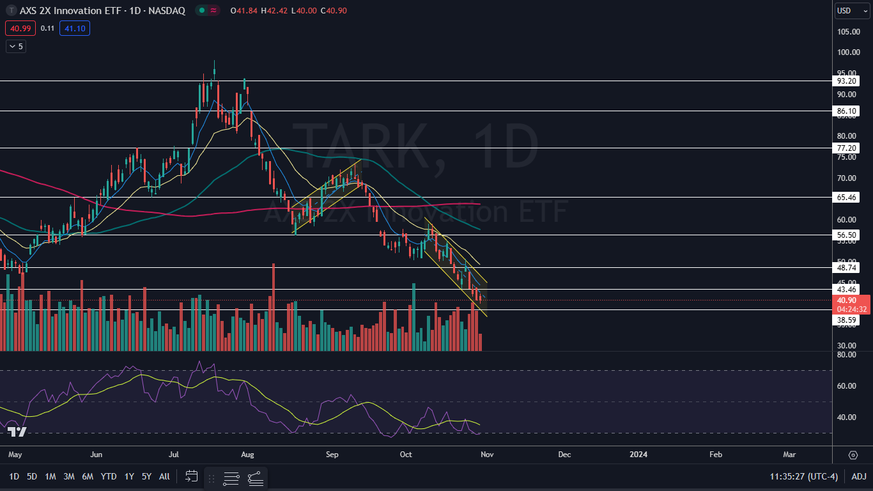Click the 93.20 horizontal line price label
This screenshot has height=491, width=873.
[847, 81]
